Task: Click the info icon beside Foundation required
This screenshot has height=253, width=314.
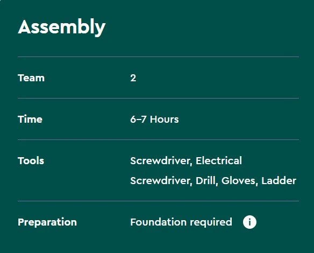Action: point(249,222)
